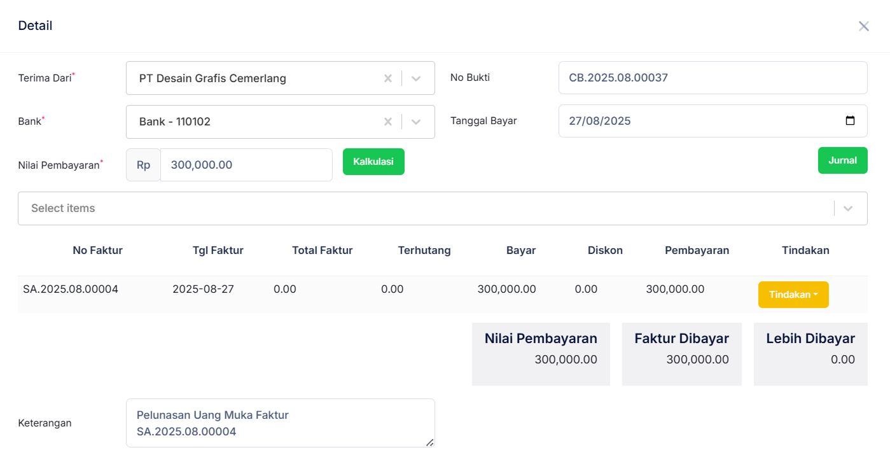
Task: Select the 'Lebih Dibayar' summary box
Action: point(810,354)
